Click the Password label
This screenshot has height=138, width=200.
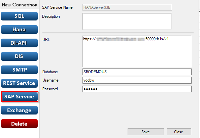click(x=50, y=89)
